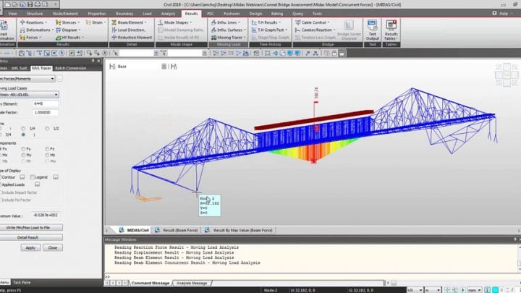
Task: Open T.H Results in Time History group
Action: pyautogui.click(x=266, y=22)
